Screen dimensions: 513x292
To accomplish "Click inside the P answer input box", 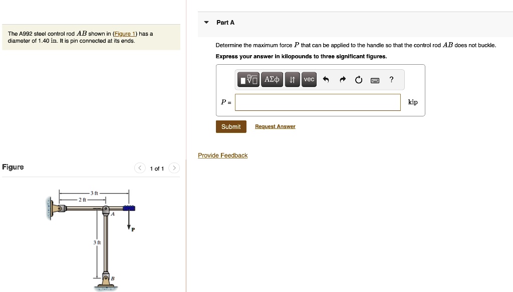I will [x=318, y=102].
